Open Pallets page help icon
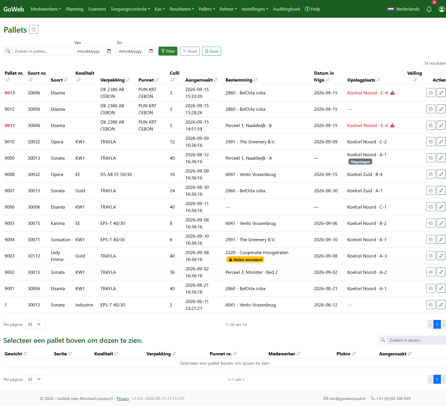This screenshot has width=446, height=406. [x=34, y=29]
